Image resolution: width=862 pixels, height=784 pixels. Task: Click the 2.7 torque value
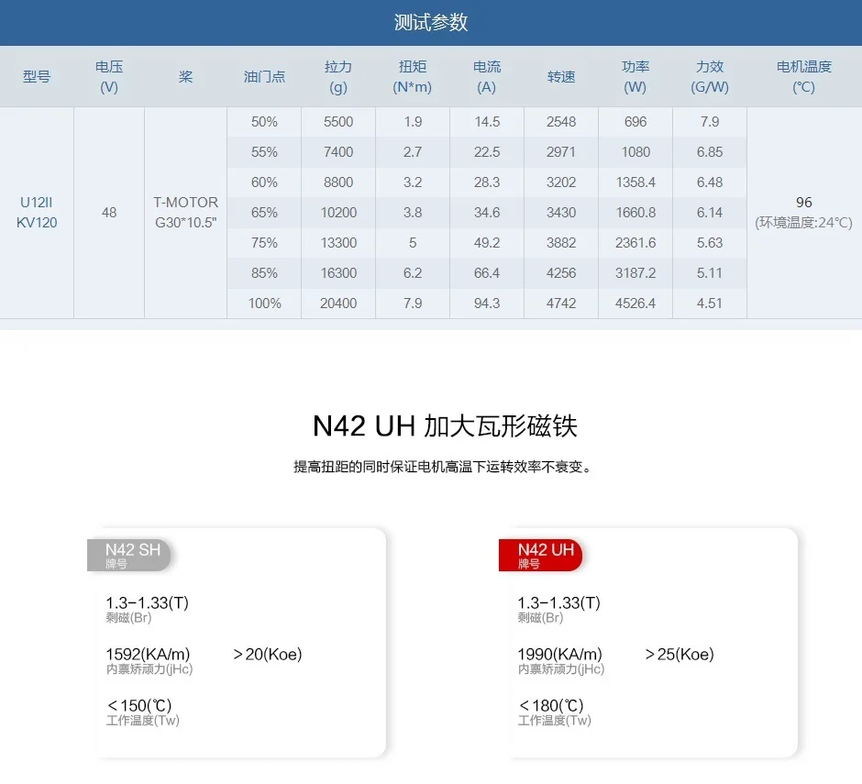tap(413, 151)
